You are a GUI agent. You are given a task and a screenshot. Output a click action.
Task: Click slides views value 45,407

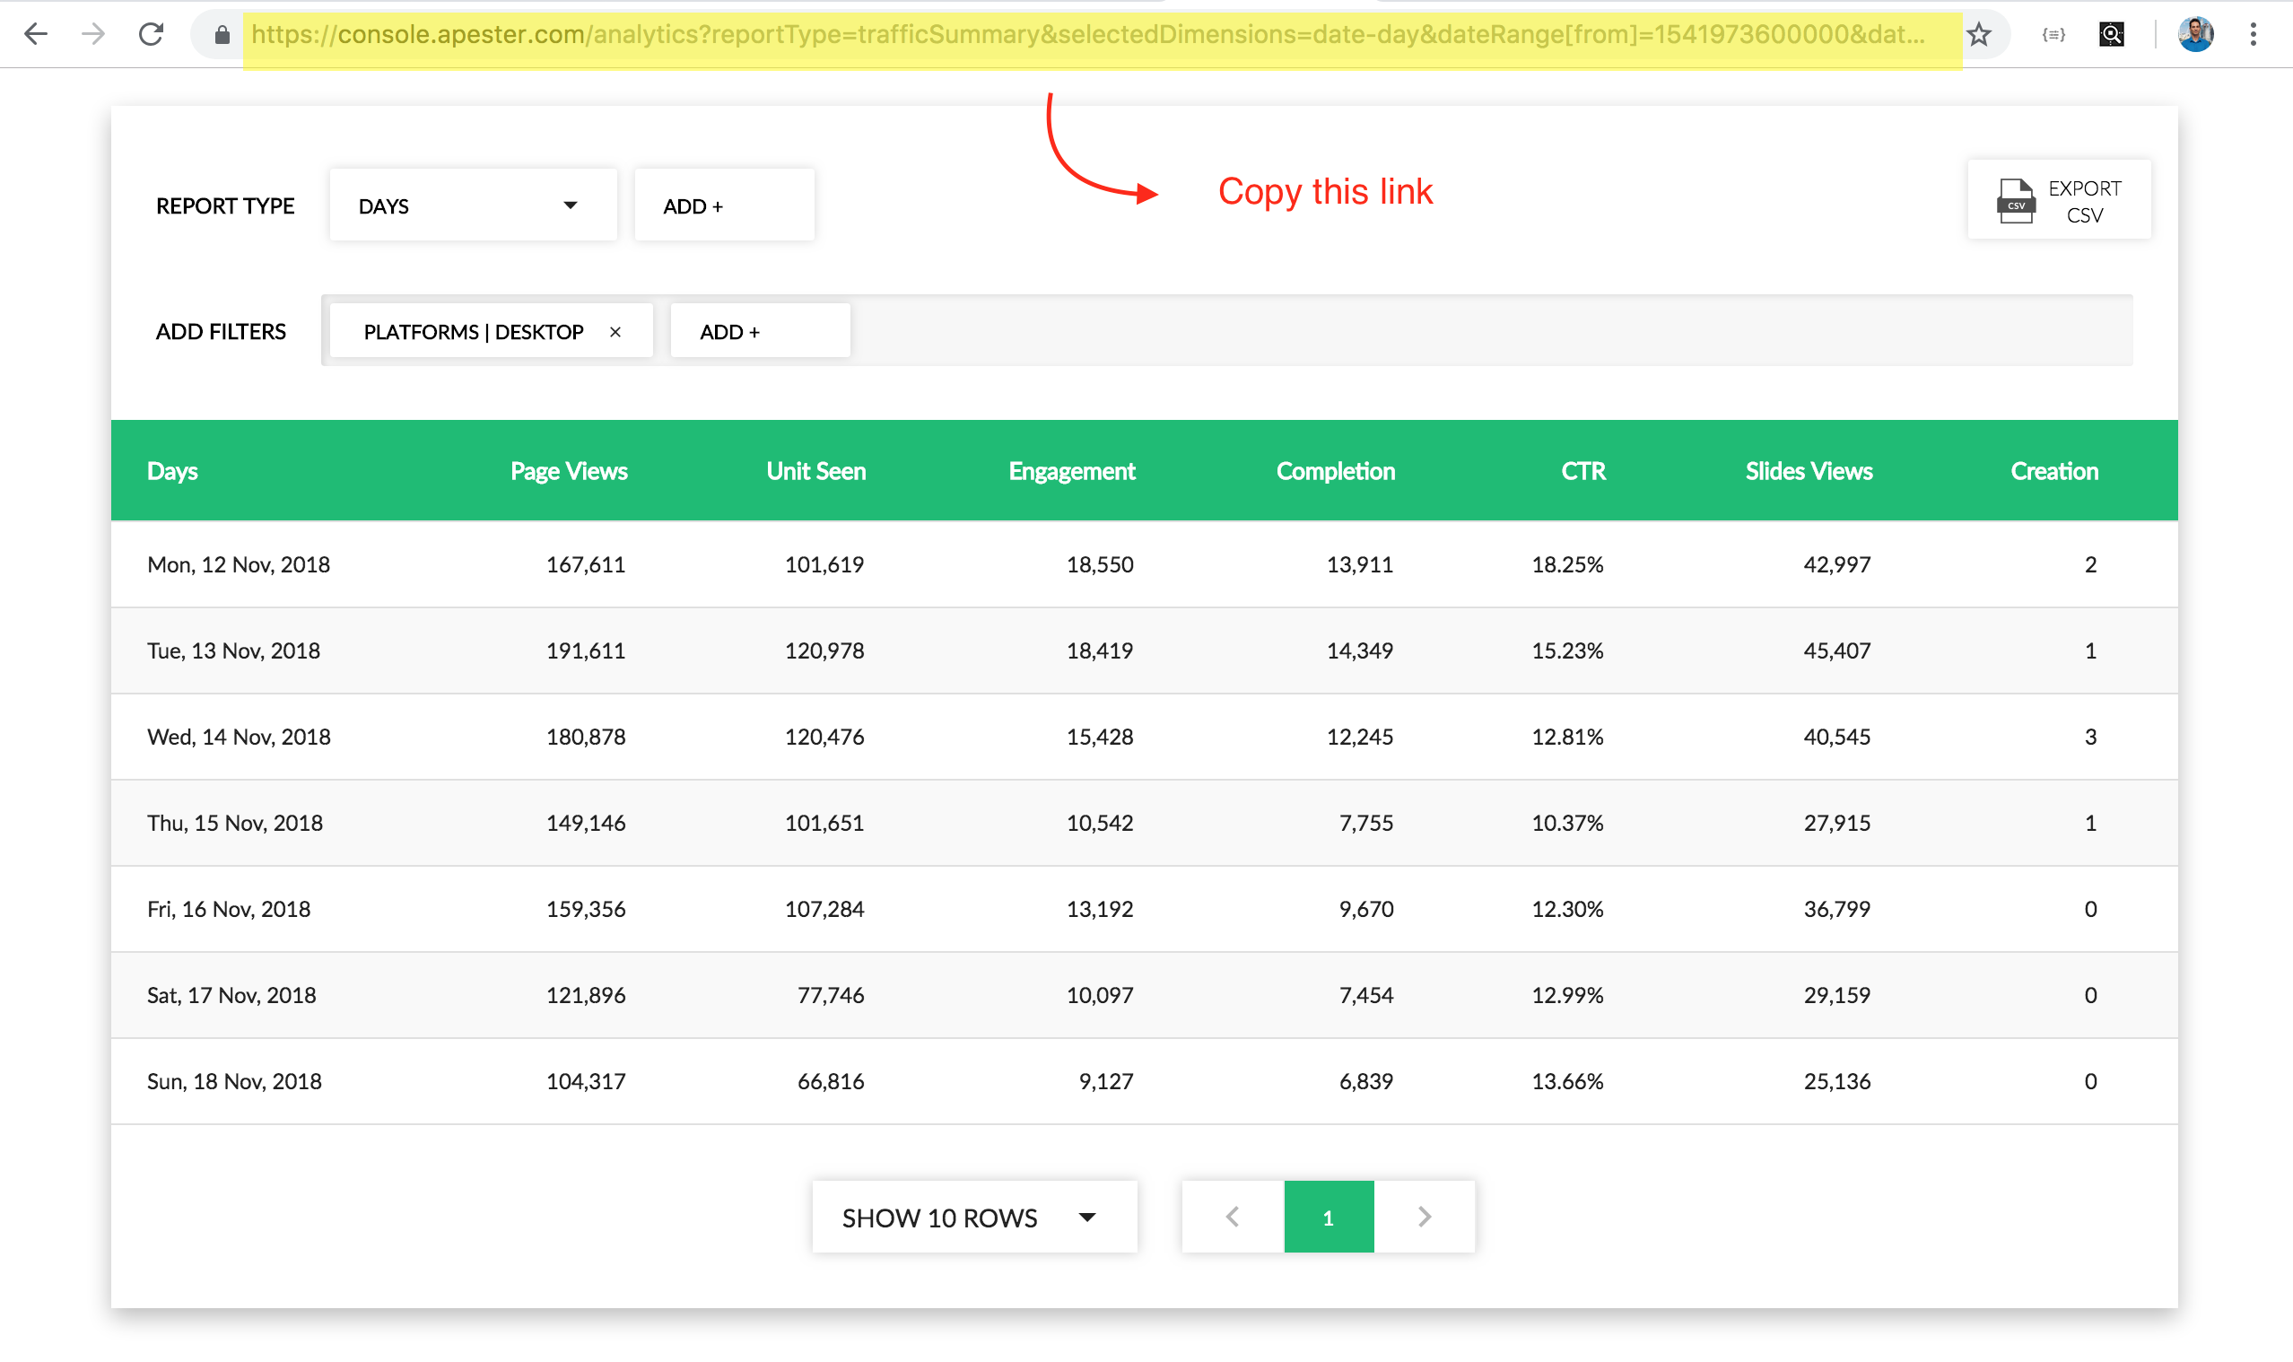[1837, 650]
